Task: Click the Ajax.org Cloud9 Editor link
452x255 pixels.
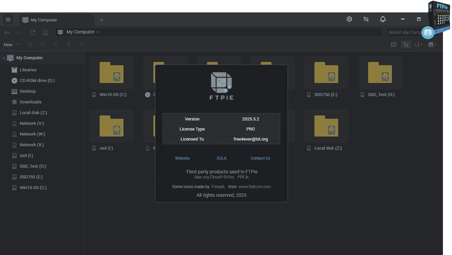Action: (x=214, y=177)
